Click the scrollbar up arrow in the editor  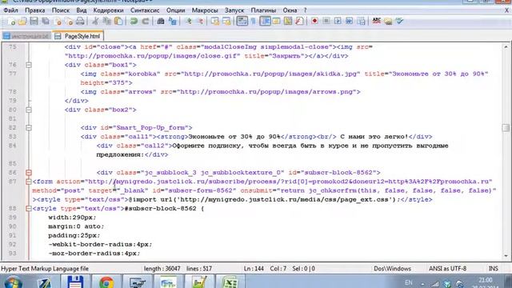coord(506,47)
